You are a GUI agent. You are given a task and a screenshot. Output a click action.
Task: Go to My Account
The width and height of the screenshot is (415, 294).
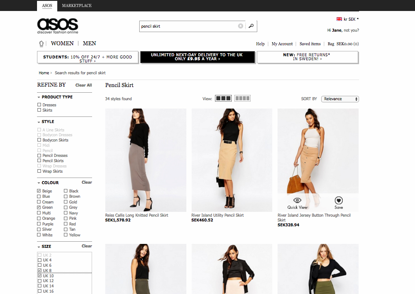tap(282, 44)
